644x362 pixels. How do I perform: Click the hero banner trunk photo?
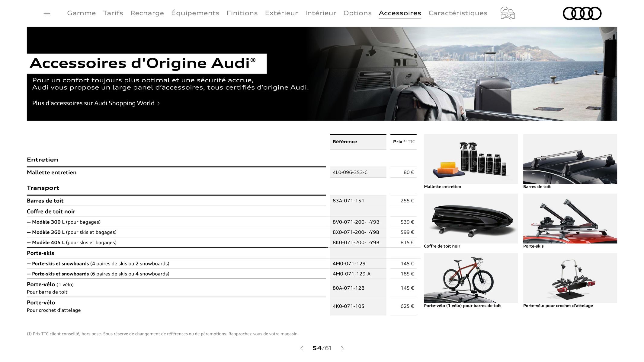462,74
